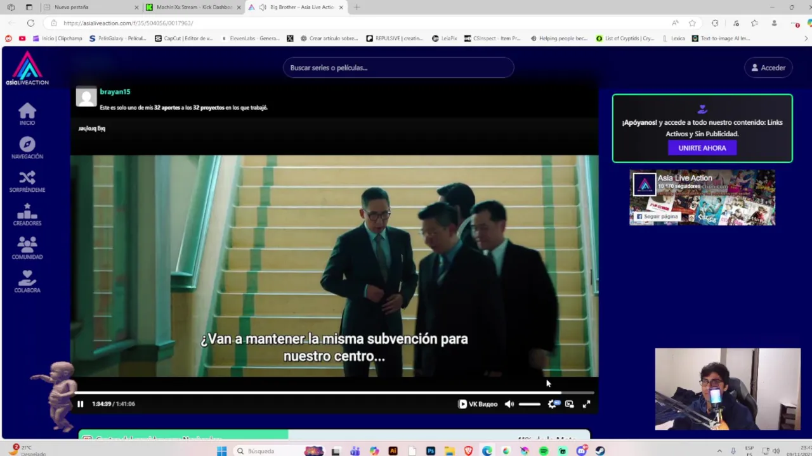Viewport: 812px width, 456px height.
Task: Open browser settings and more menu
Action: tap(796, 23)
